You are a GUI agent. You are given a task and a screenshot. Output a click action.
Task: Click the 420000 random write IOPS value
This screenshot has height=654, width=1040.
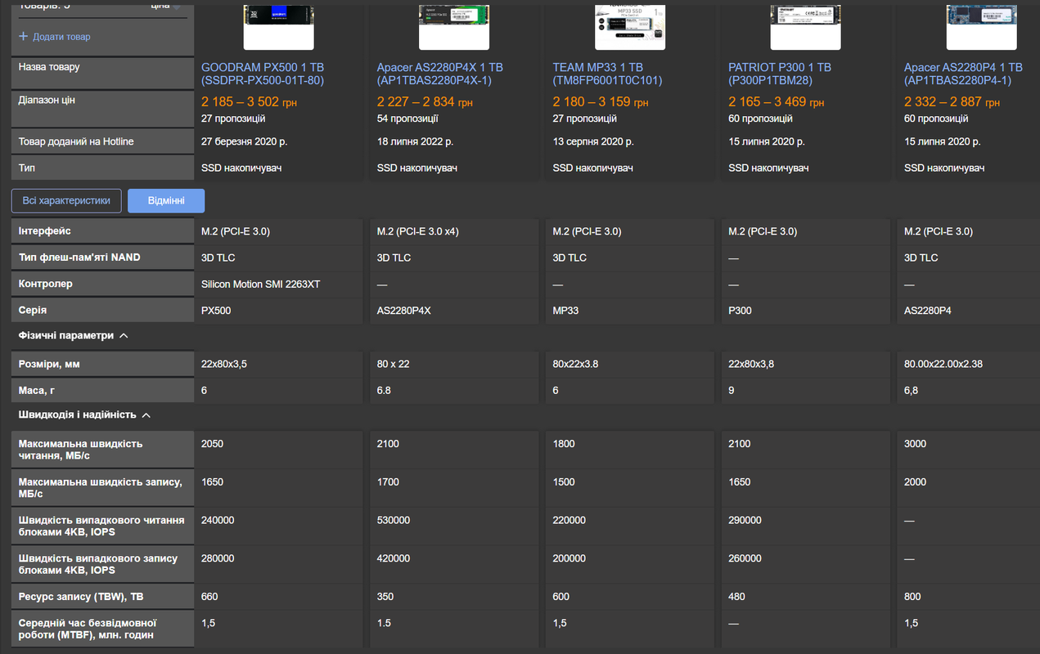click(x=394, y=558)
